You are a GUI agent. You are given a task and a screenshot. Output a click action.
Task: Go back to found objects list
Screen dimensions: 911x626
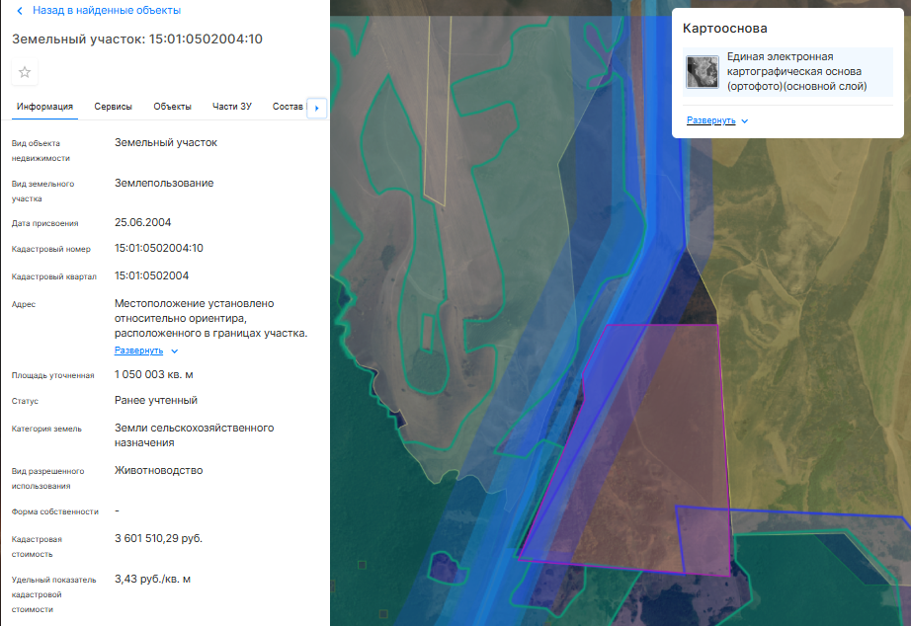(x=107, y=11)
